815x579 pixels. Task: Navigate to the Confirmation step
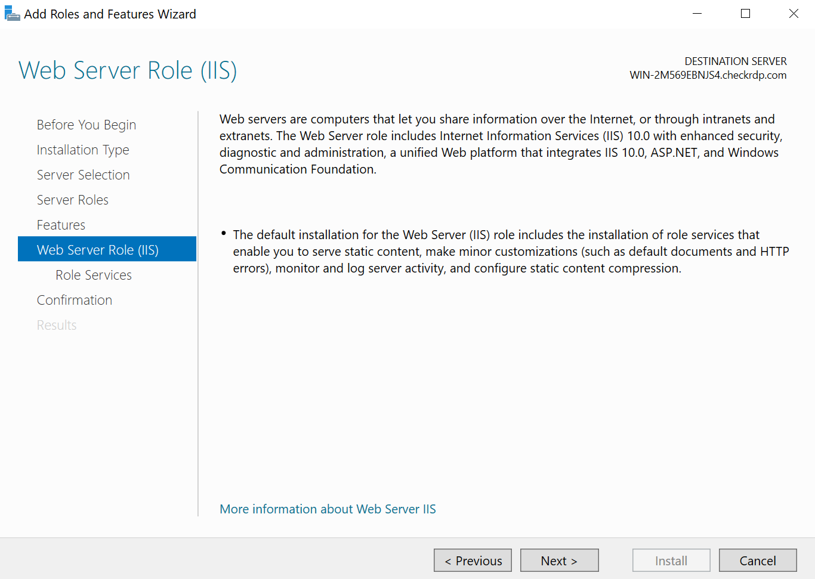(x=75, y=300)
